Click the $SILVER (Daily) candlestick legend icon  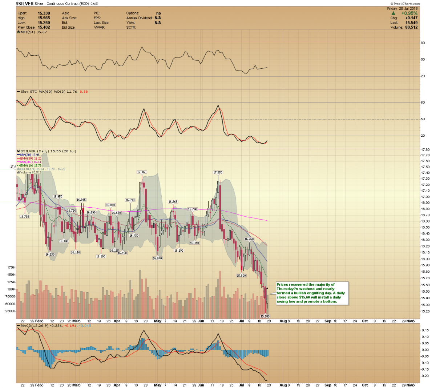click(x=19, y=151)
